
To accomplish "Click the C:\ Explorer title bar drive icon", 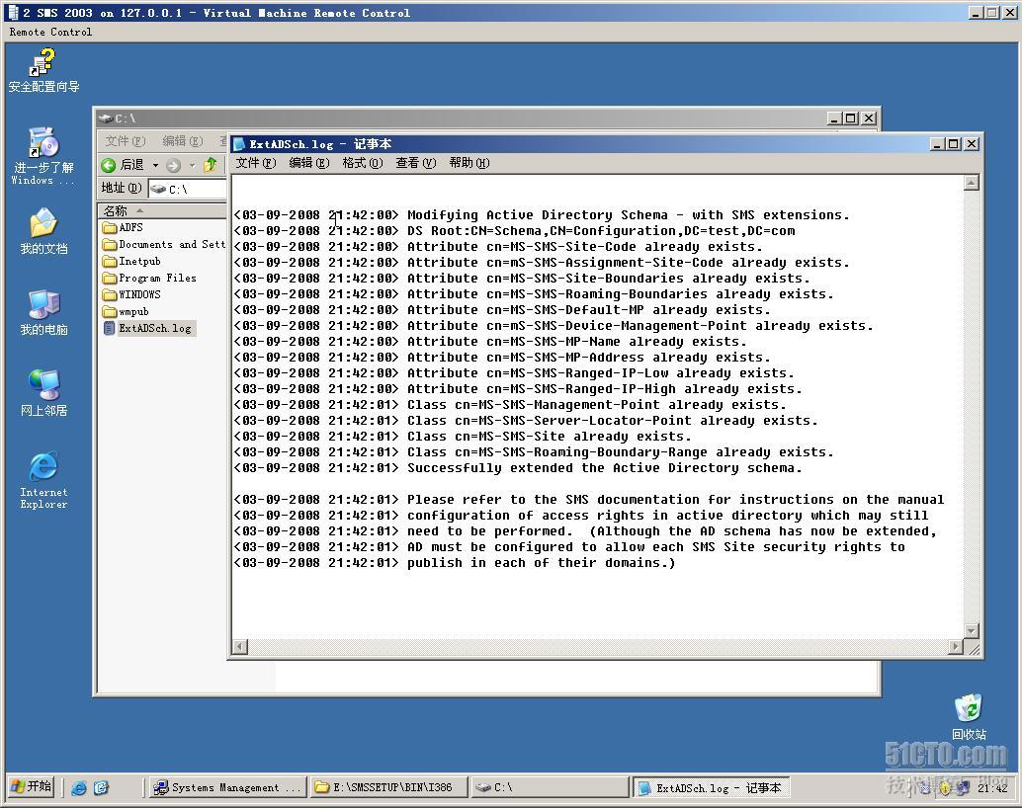I will [106, 118].
